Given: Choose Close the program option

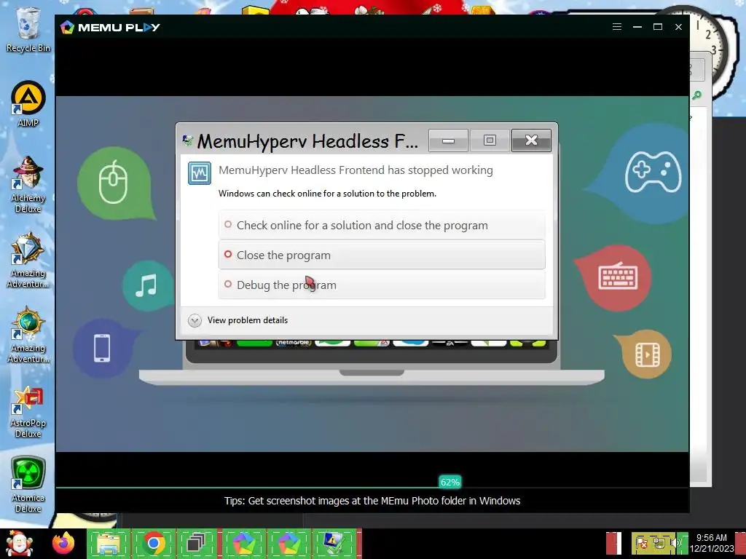Looking at the screenshot, I should coord(382,255).
